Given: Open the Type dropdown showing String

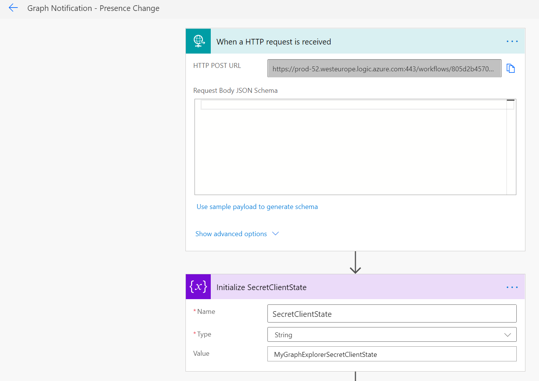Looking at the screenshot, I should click(x=392, y=335).
